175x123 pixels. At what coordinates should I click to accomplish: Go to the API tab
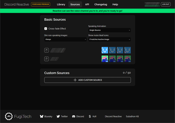pos(87,4)
